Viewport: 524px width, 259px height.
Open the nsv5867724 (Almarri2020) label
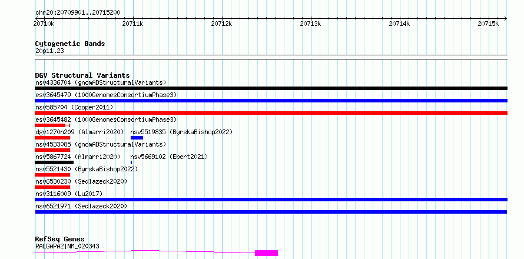pos(78,157)
